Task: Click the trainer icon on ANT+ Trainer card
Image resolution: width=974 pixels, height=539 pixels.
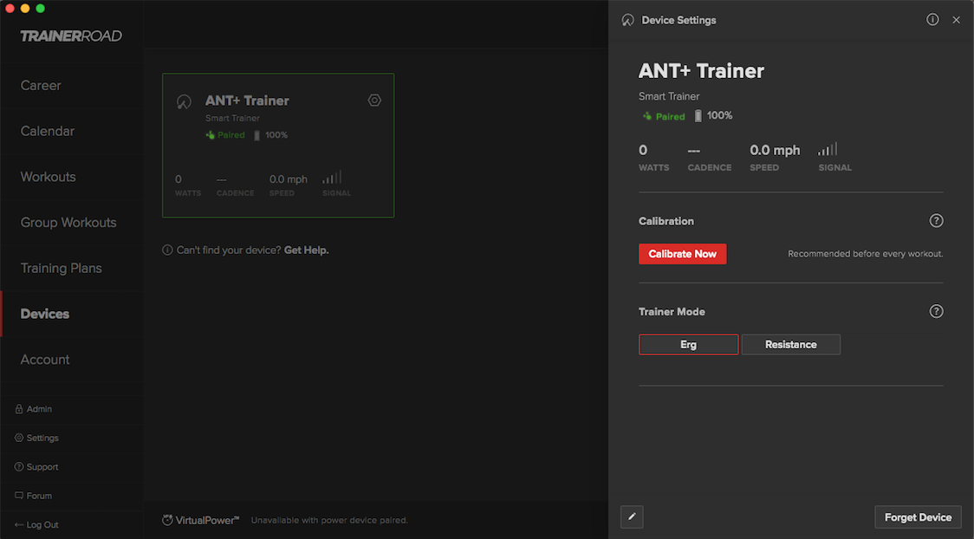Action: [184, 102]
